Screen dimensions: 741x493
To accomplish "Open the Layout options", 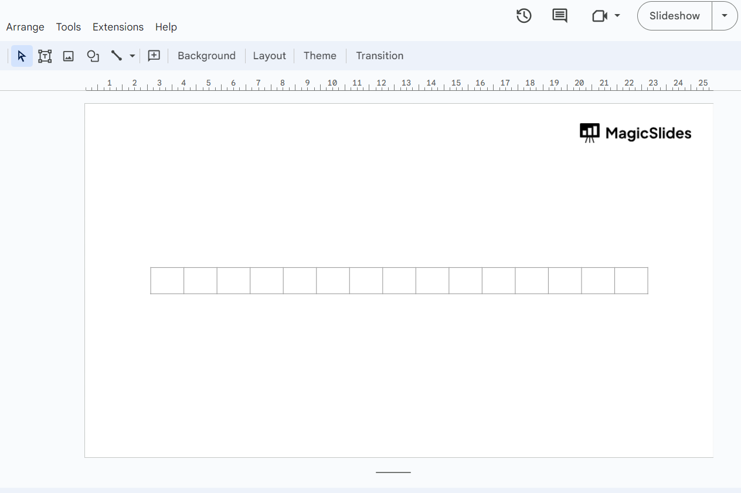I will click(x=270, y=56).
